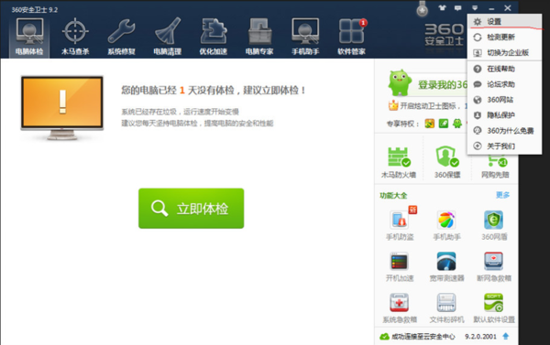This screenshot has height=345, width=550.
Task: Click the 360安全卫士 logo
Action: [x=444, y=35]
